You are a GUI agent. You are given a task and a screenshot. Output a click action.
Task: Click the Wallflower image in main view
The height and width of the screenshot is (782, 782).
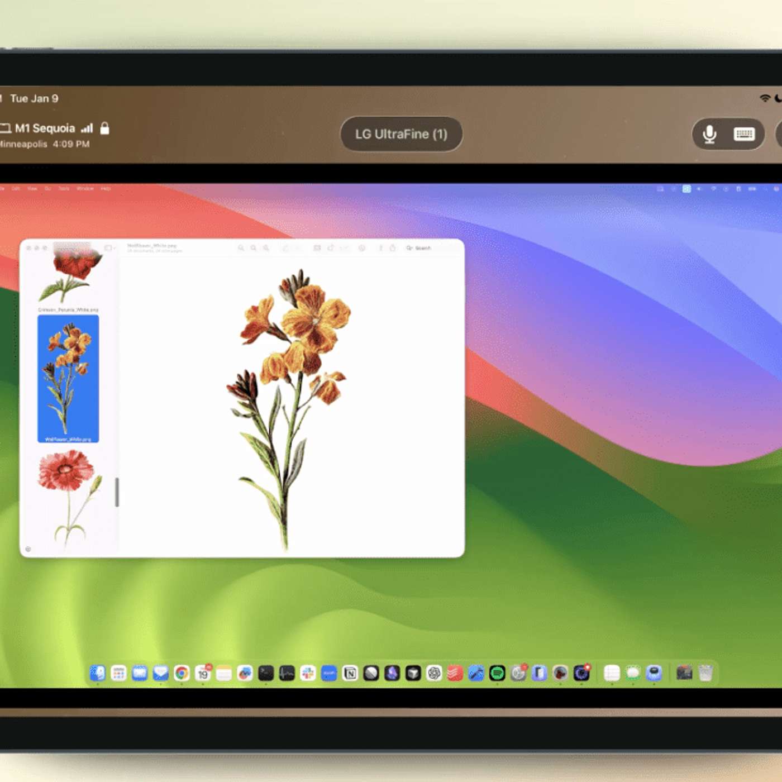coord(289,409)
